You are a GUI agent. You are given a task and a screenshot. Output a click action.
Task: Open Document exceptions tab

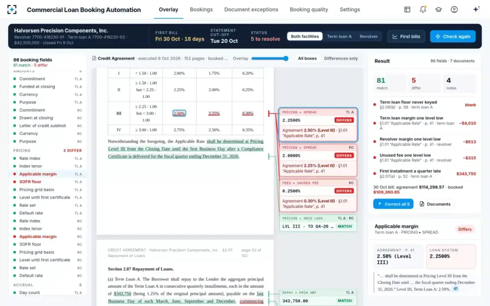click(251, 9)
